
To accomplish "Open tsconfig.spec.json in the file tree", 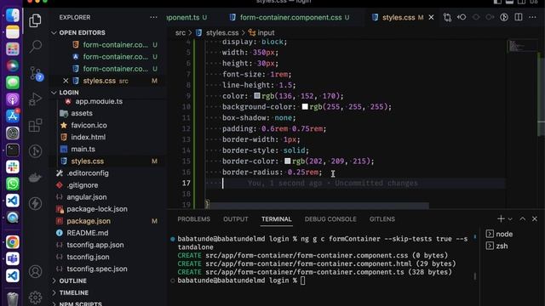I will click(97, 269).
